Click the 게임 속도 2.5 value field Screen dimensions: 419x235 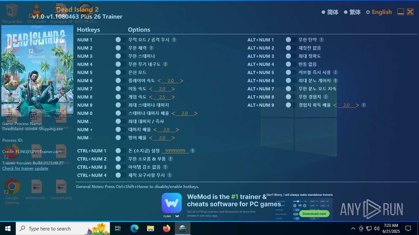tap(162, 97)
